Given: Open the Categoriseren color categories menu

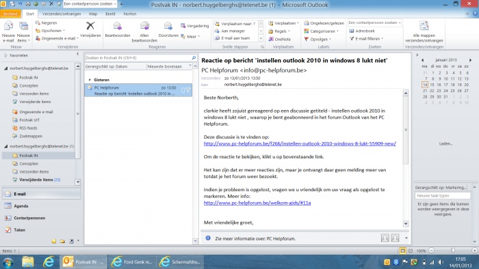Looking at the screenshot, I should coord(322,31).
